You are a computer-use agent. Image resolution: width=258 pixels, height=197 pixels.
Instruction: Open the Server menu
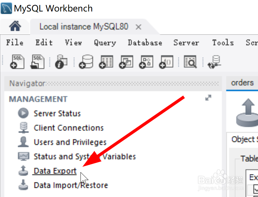186,43
